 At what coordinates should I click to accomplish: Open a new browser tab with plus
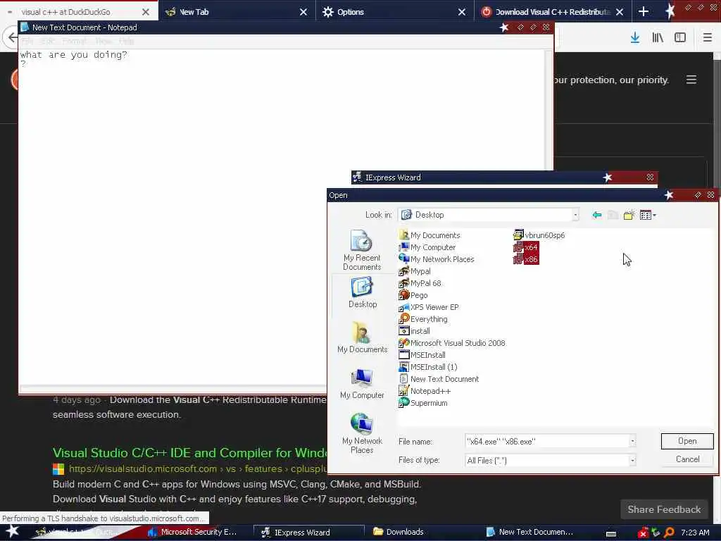pyautogui.click(x=644, y=12)
